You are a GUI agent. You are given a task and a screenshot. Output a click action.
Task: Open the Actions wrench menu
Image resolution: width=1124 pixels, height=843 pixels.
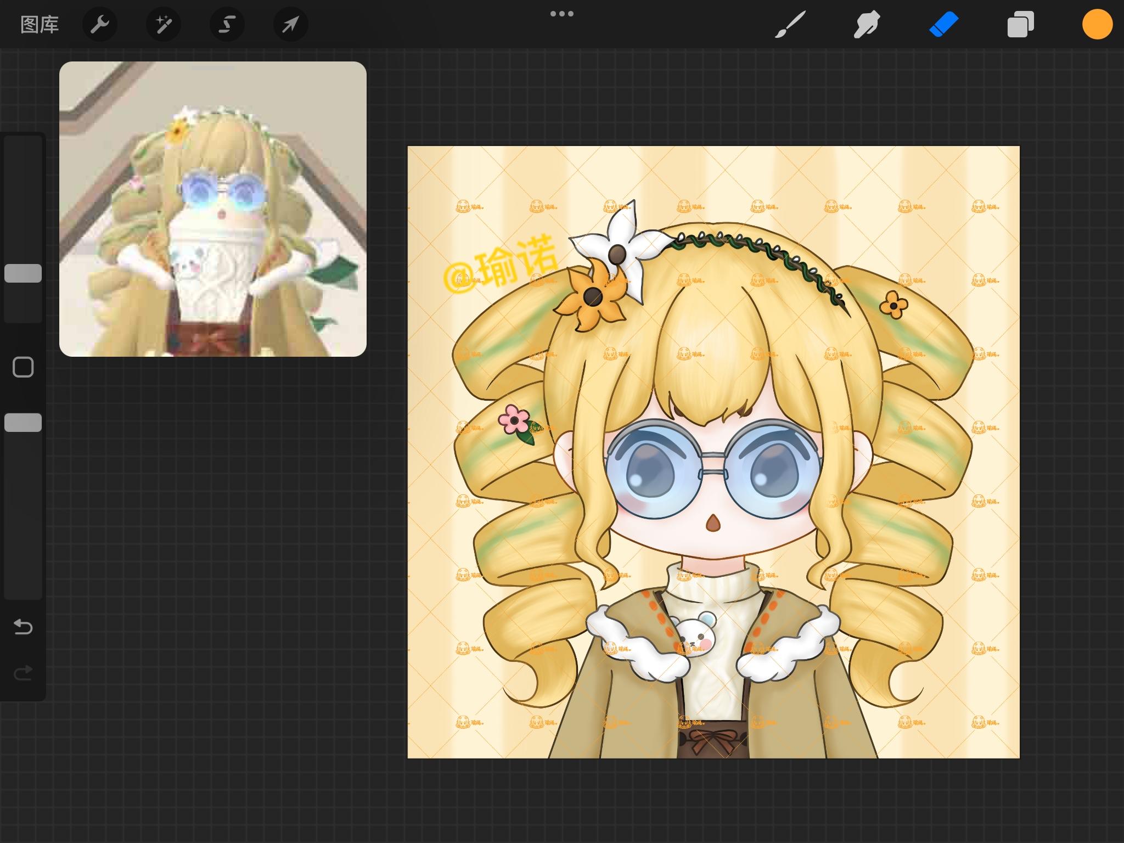[x=100, y=25]
